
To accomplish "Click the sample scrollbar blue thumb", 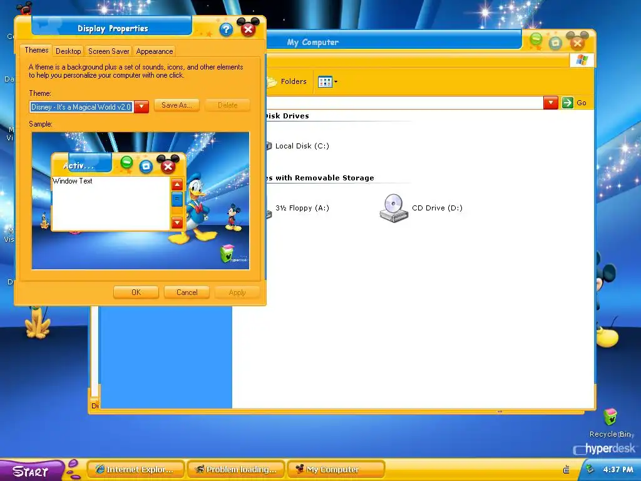I will [177, 200].
